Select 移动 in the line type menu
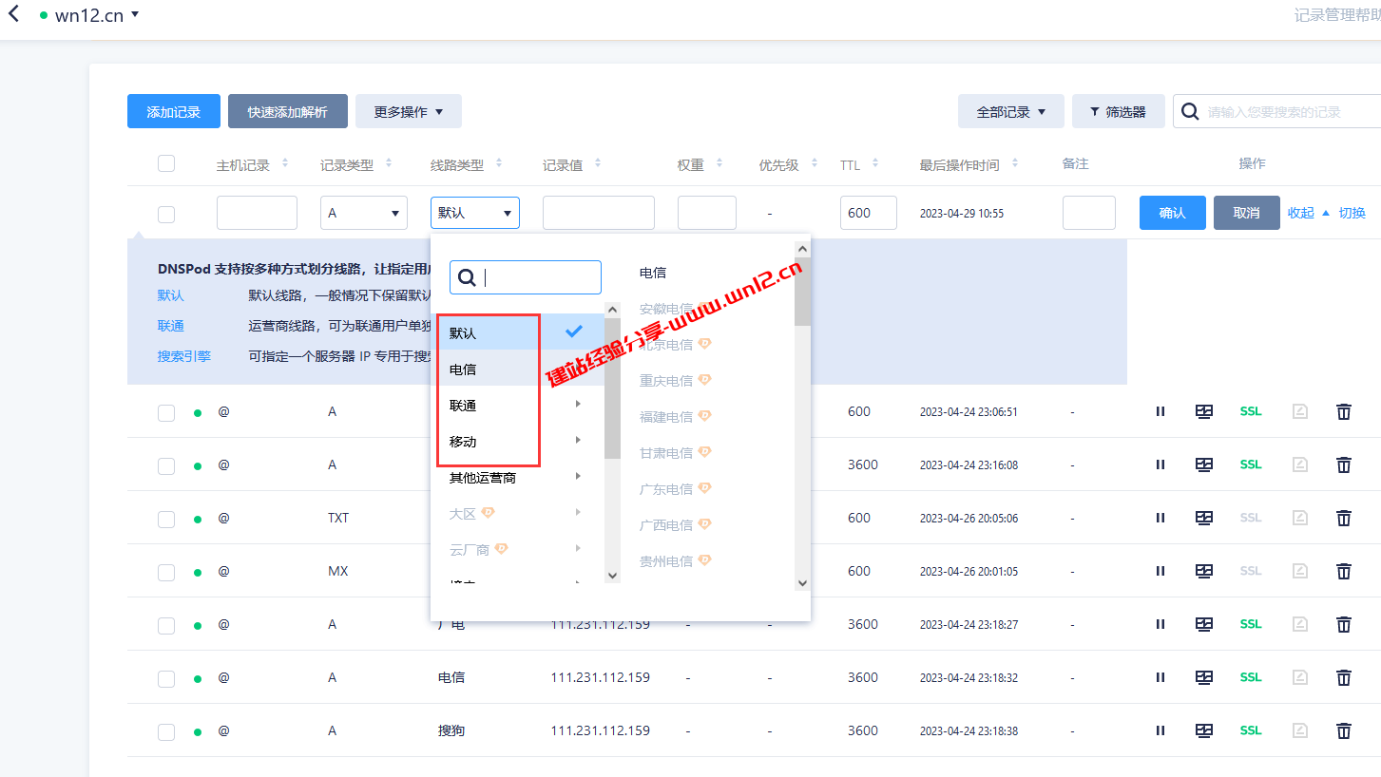Image resolution: width=1381 pixels, height=777 pixels. pyautogui.click(x=463, y=441)
